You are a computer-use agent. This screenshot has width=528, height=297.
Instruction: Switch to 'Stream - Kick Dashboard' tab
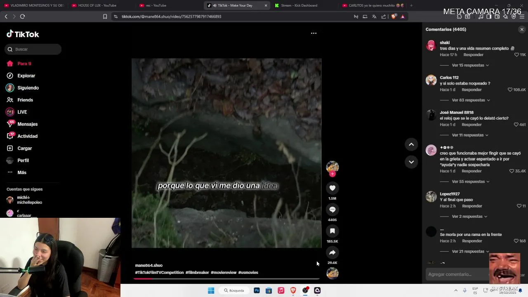point(299,5)
